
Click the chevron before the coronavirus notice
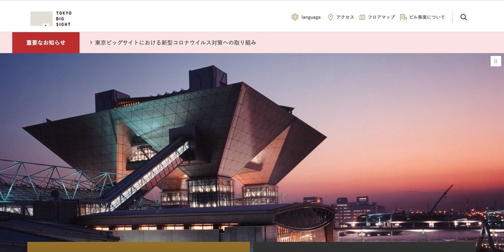91,43
